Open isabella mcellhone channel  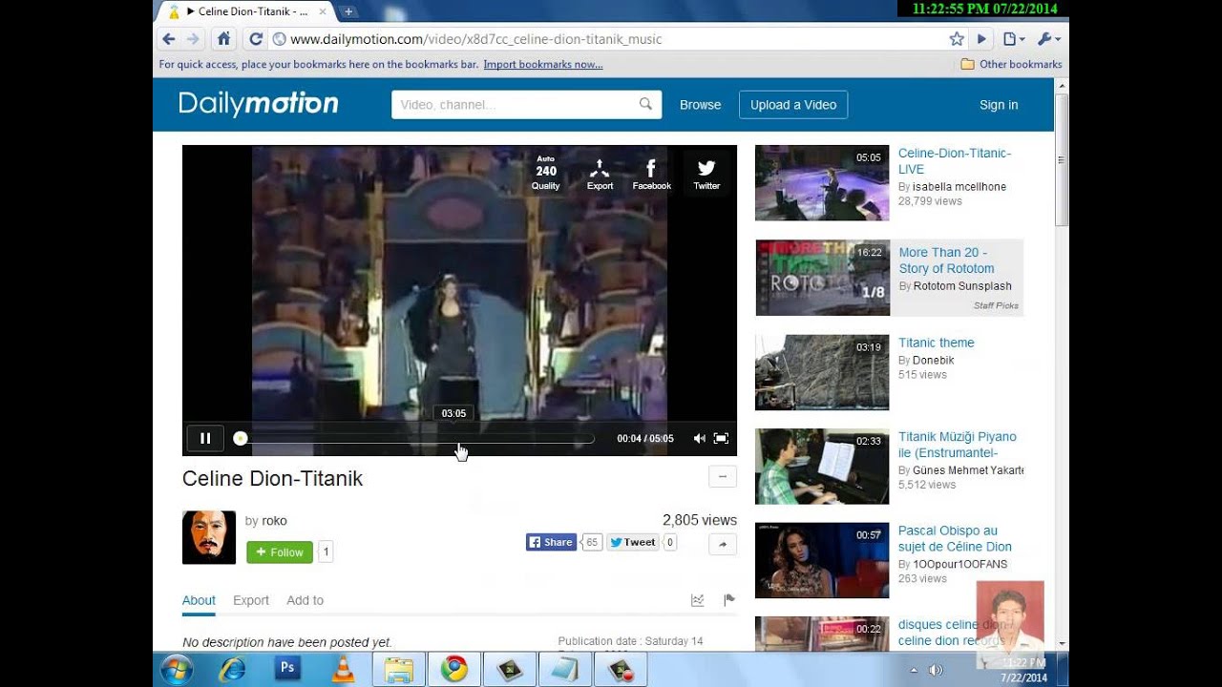click(x=959, y=187)
